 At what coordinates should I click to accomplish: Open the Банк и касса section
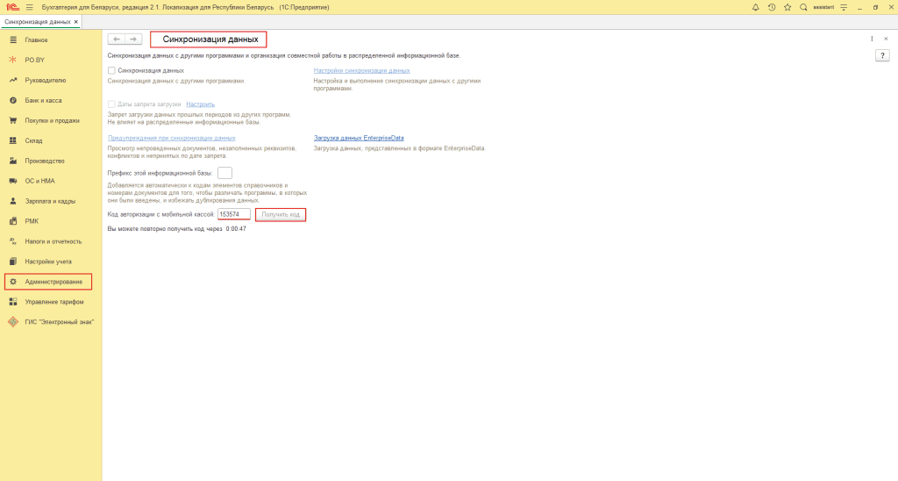coord(43,100)
